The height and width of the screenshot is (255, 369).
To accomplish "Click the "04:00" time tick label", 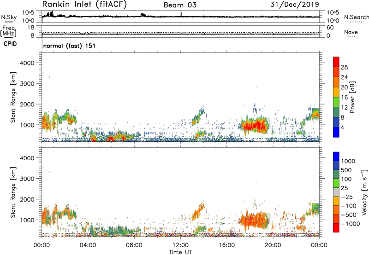I will [x=88, y=245].
